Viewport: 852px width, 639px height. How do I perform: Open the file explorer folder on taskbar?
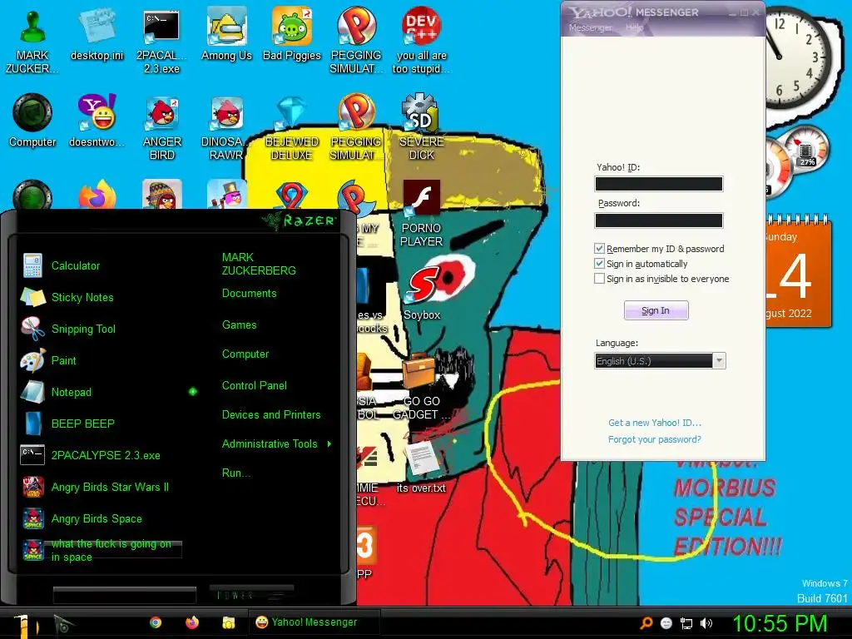(x=228, y=622)
